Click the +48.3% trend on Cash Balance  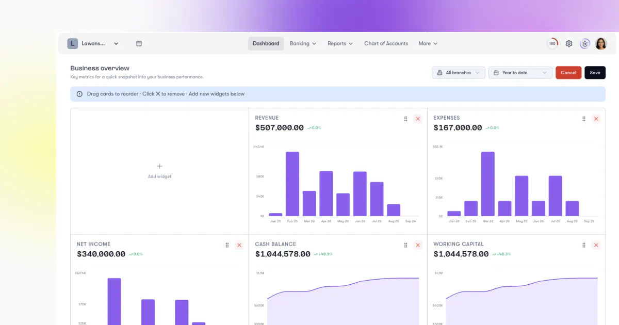pyautogui.click(x=323, y=254)
